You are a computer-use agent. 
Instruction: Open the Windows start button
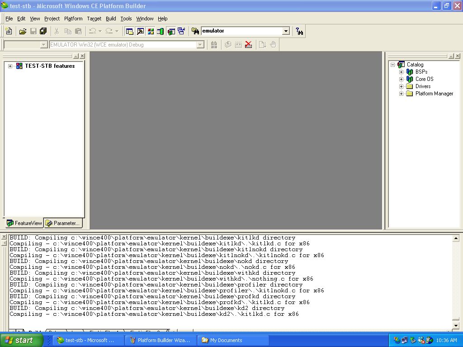(22, 340)
